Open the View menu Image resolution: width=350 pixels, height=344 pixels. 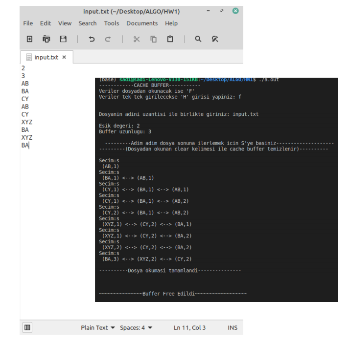[65, 23]
